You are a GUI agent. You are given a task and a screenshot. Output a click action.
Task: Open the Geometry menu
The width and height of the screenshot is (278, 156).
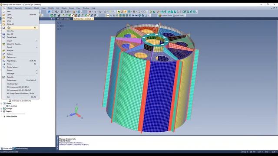point(18,8)
